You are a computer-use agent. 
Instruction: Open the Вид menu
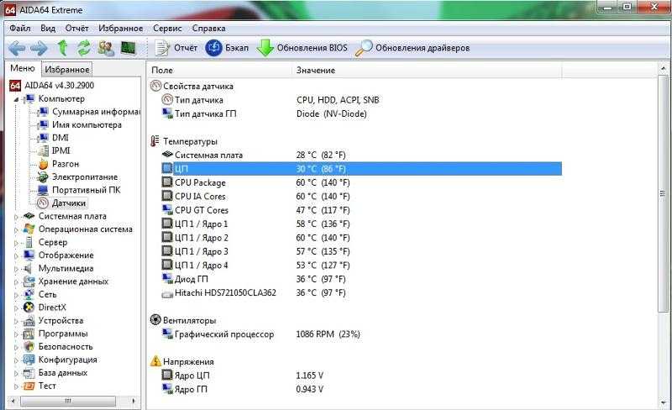point(48,29)
